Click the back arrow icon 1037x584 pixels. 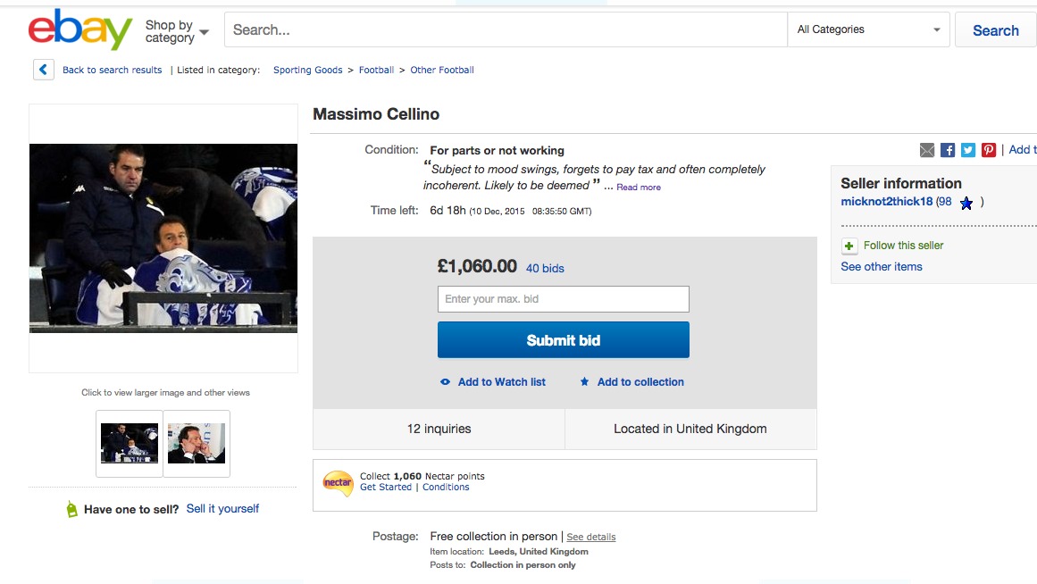[x=44, y=70]
